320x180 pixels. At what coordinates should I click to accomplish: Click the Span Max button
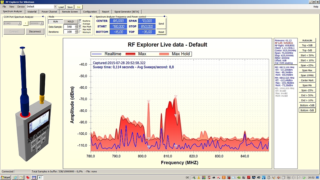tap(307, 70)
